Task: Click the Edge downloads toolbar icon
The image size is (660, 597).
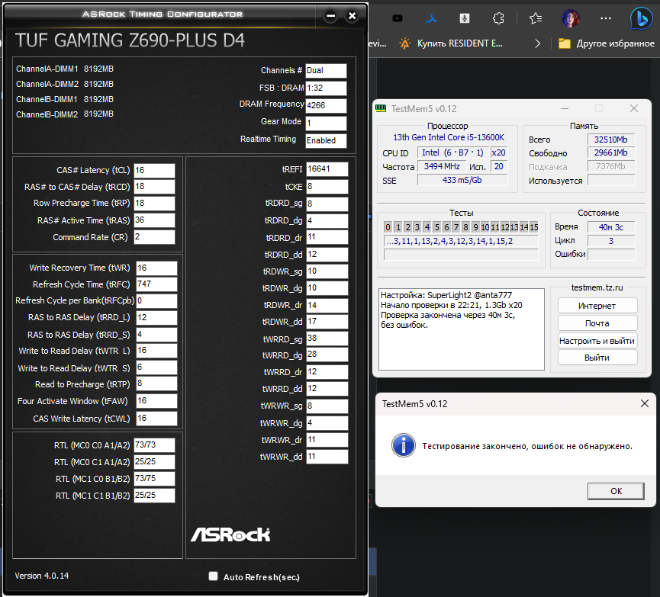Action: click(x=465, y=18)
